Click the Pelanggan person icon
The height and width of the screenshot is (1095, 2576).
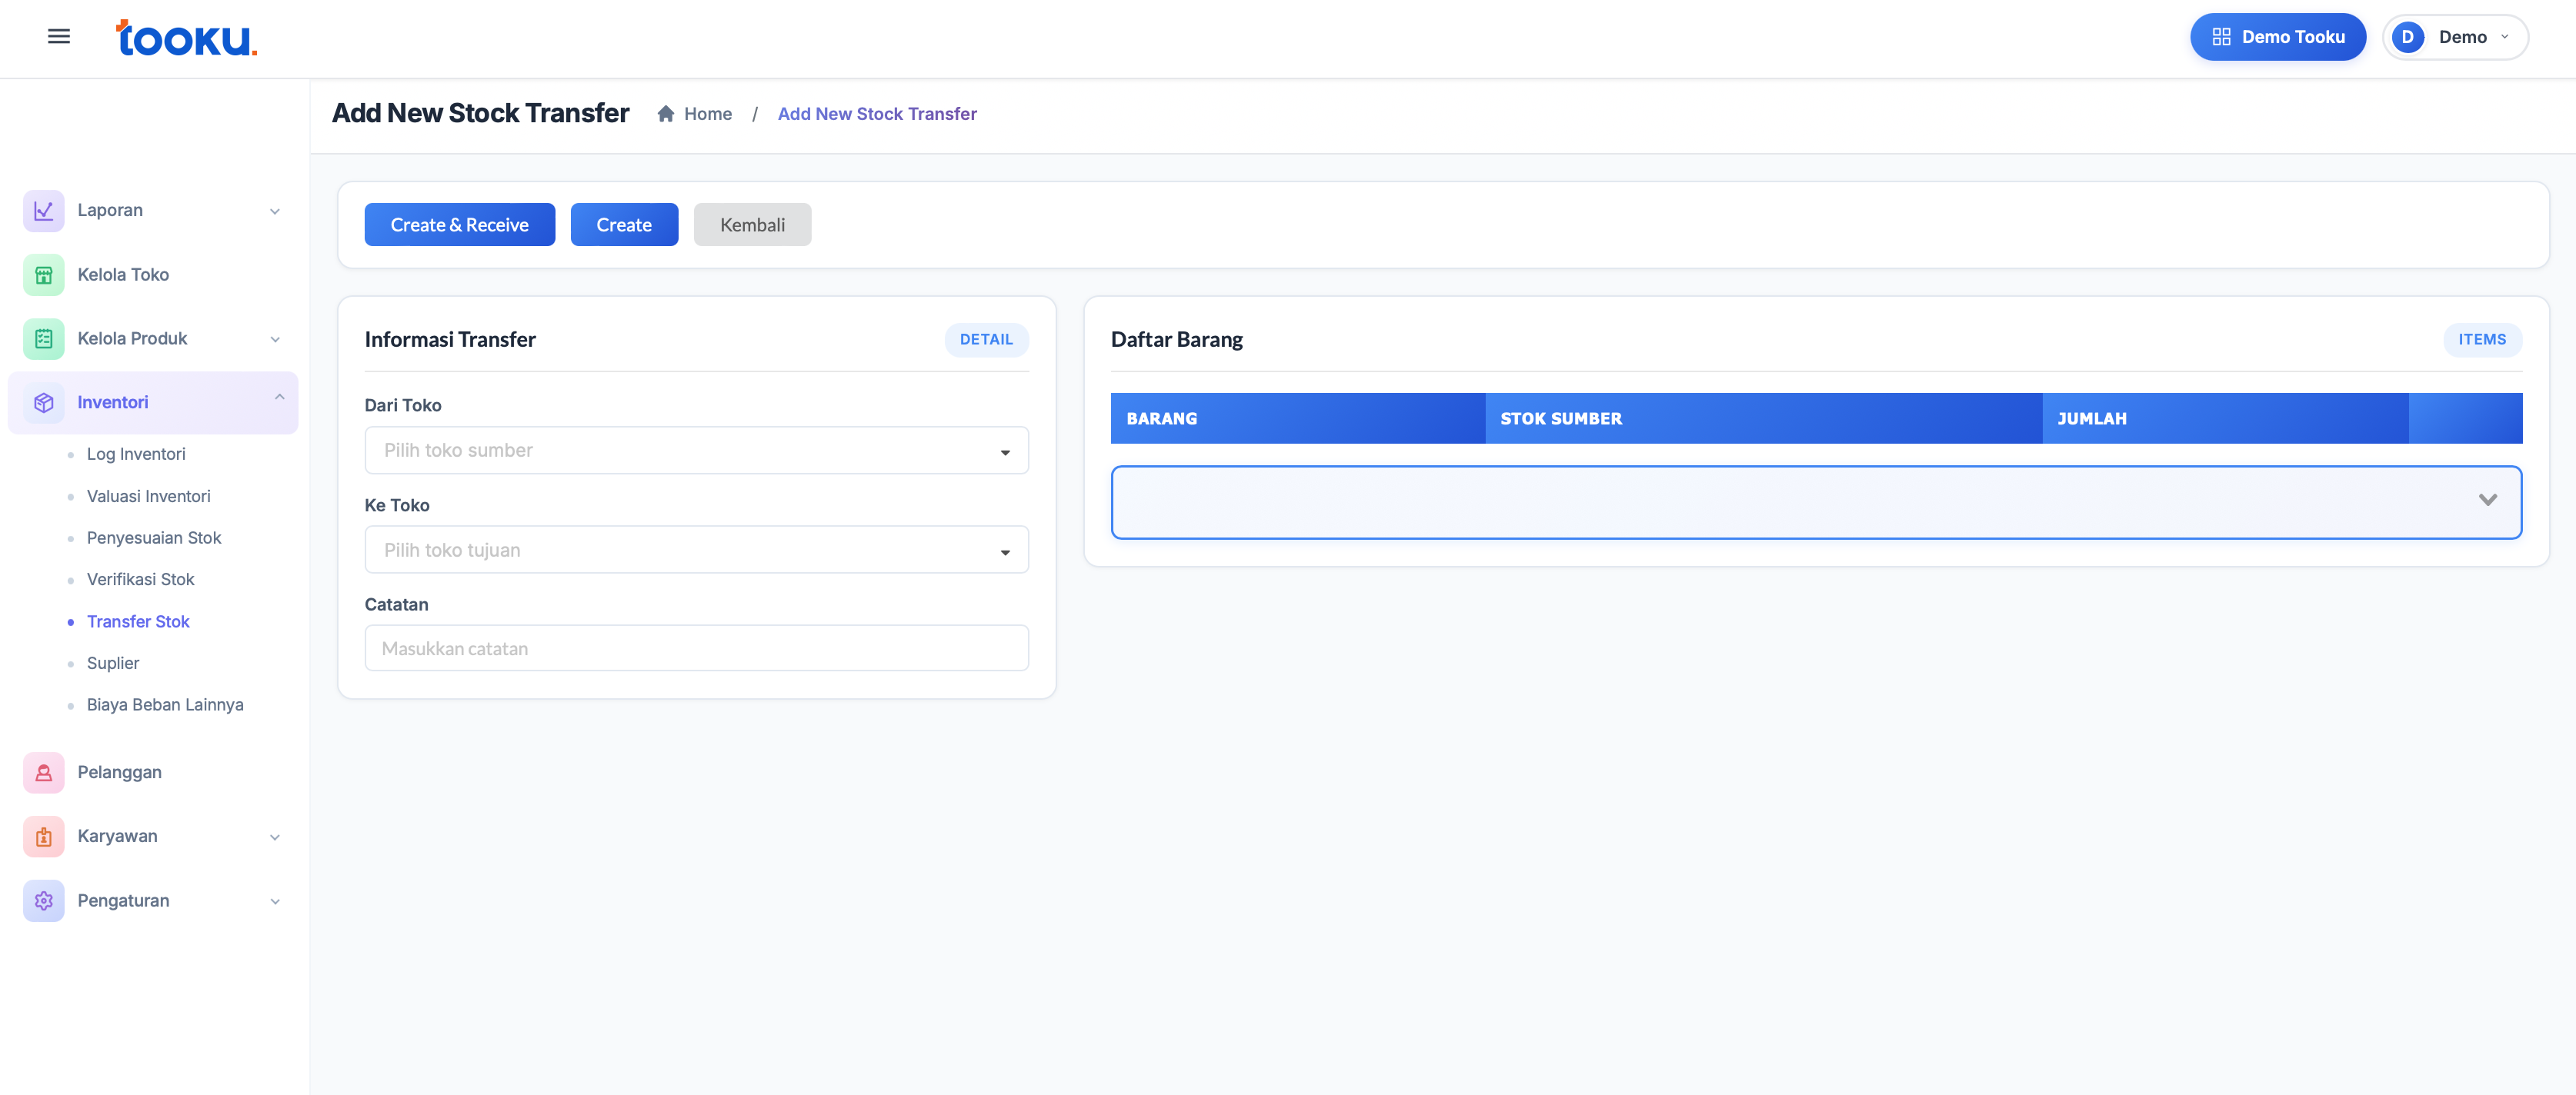click(43, 772)
